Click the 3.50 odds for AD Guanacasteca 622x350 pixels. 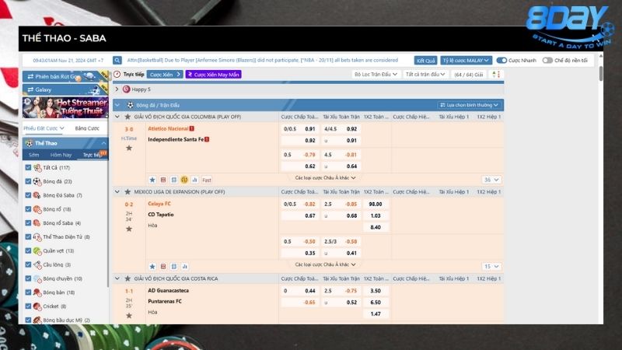pos(376,291)
